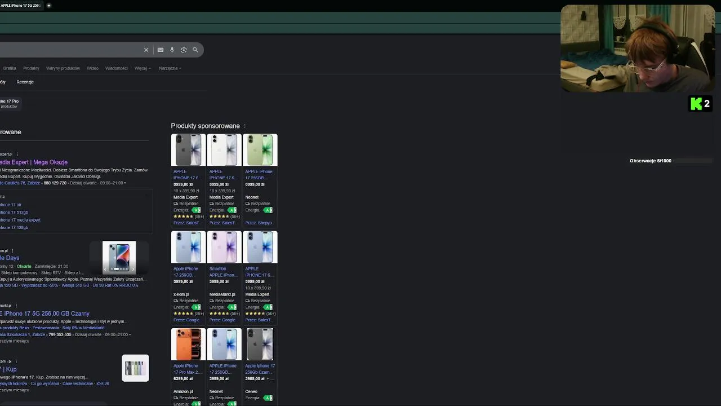
Task: Open the white iPhone 17 Media Expert product image
Action: tap(224, 150)
